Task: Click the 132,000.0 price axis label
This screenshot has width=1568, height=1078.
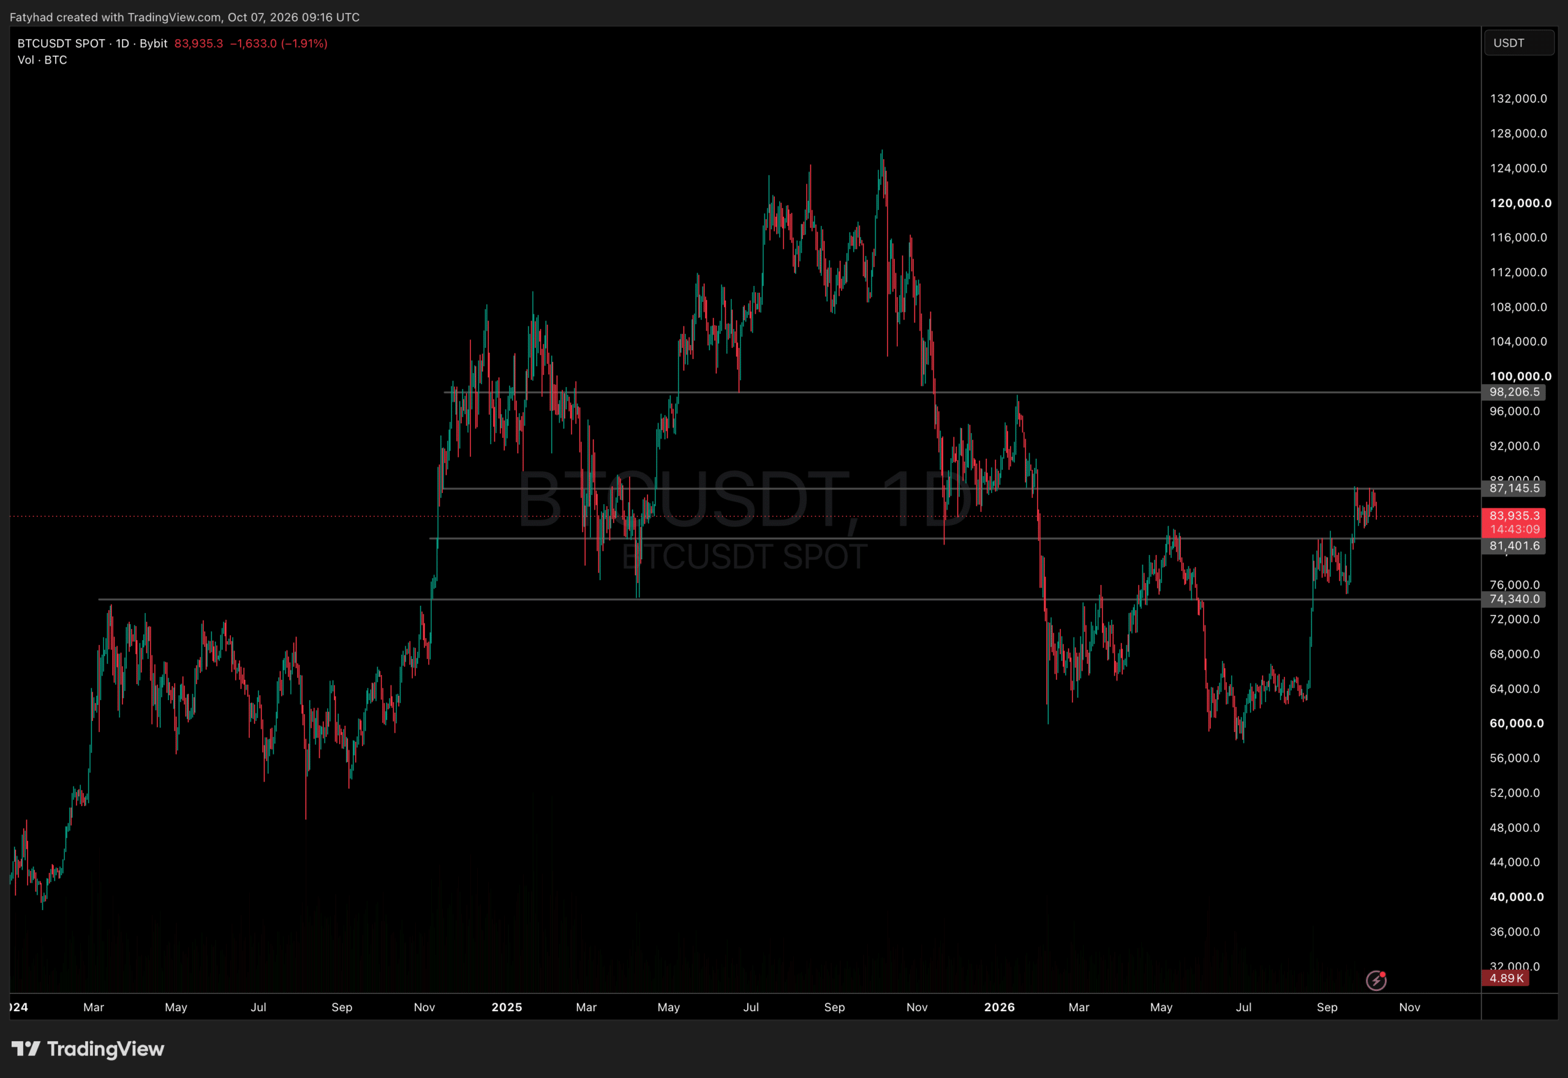Action: coord(1518,99)
